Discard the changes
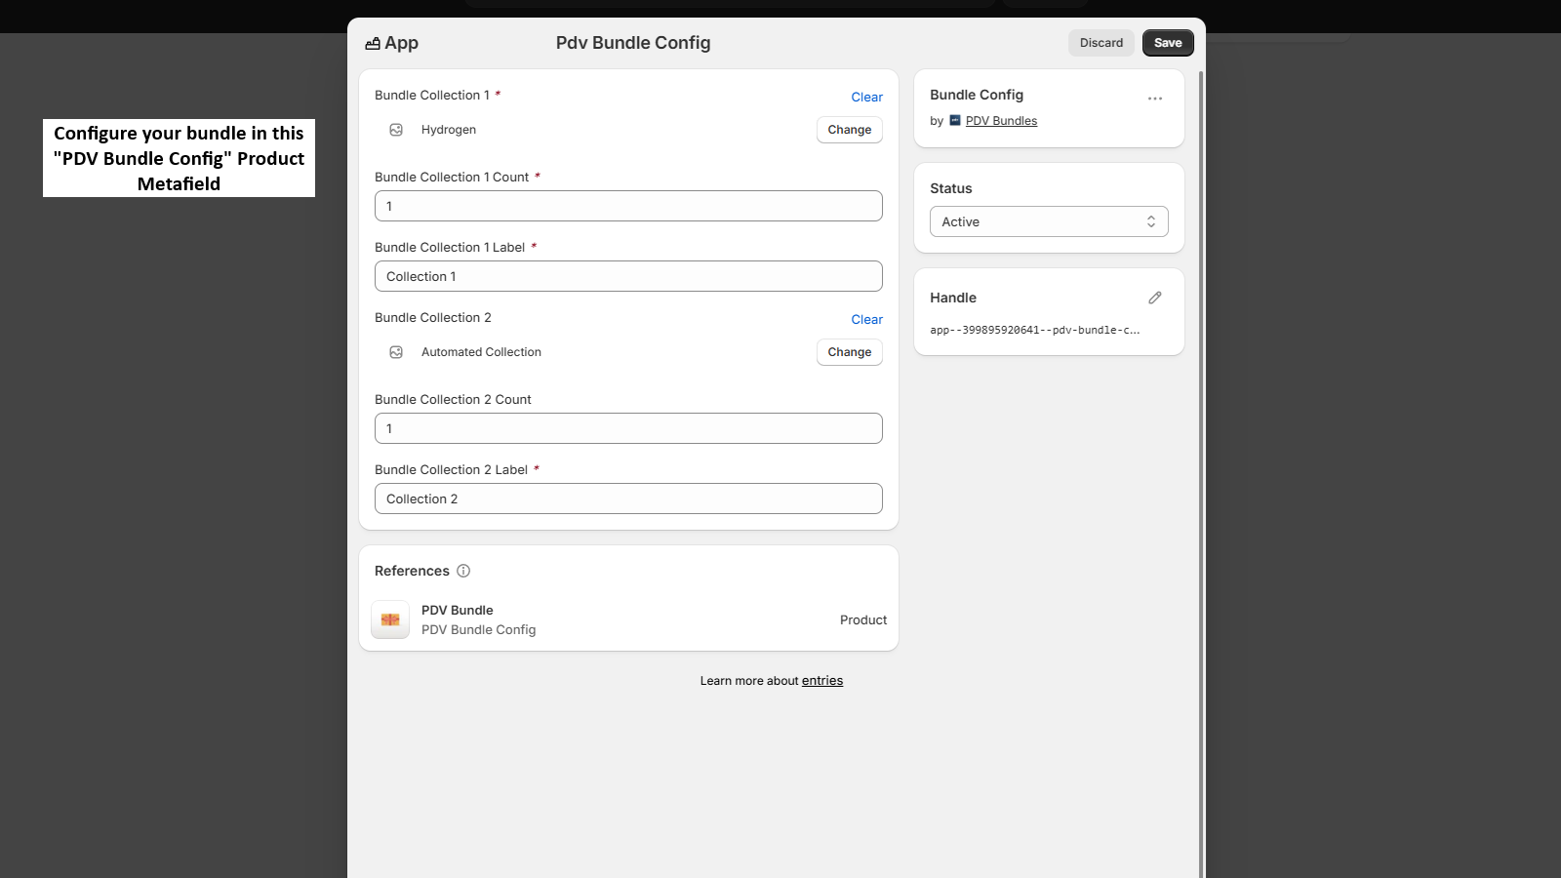The width and height of the screenshot is (1561, 878). pyautogui.click(x=1101, y=43)
